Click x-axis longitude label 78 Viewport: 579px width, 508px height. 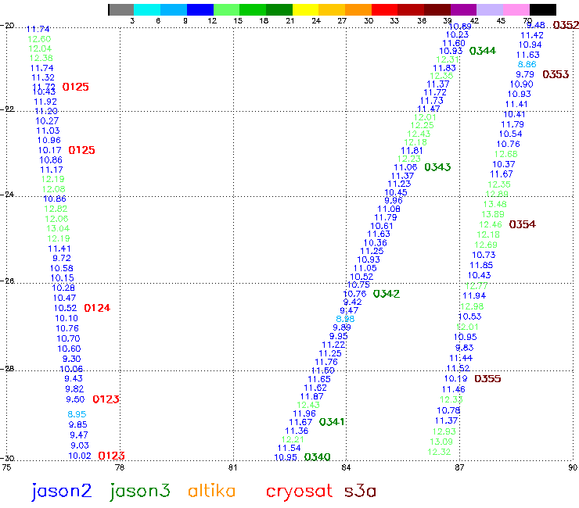[120, 468]
